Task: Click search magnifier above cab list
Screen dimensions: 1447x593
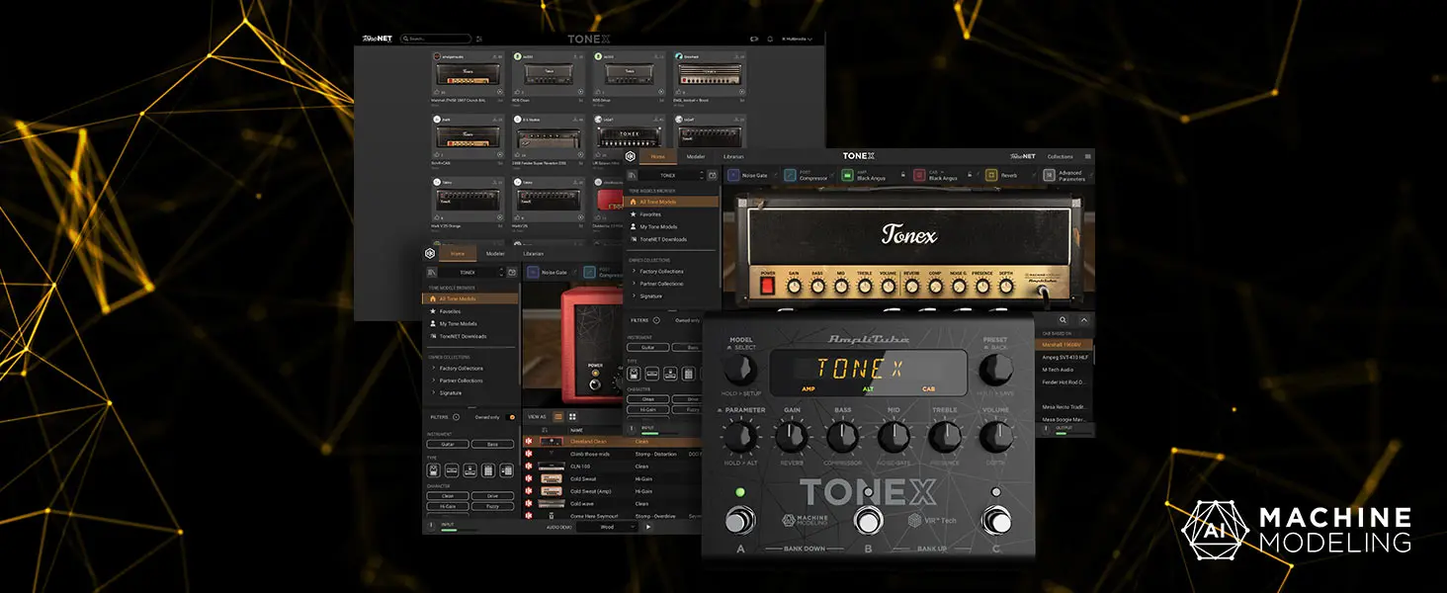Action: (x=1063, y=320)
